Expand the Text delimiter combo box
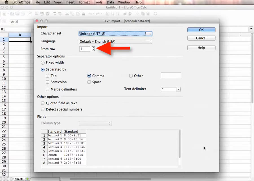This screenshot has width=254, height=181. (x=178, y=89)
